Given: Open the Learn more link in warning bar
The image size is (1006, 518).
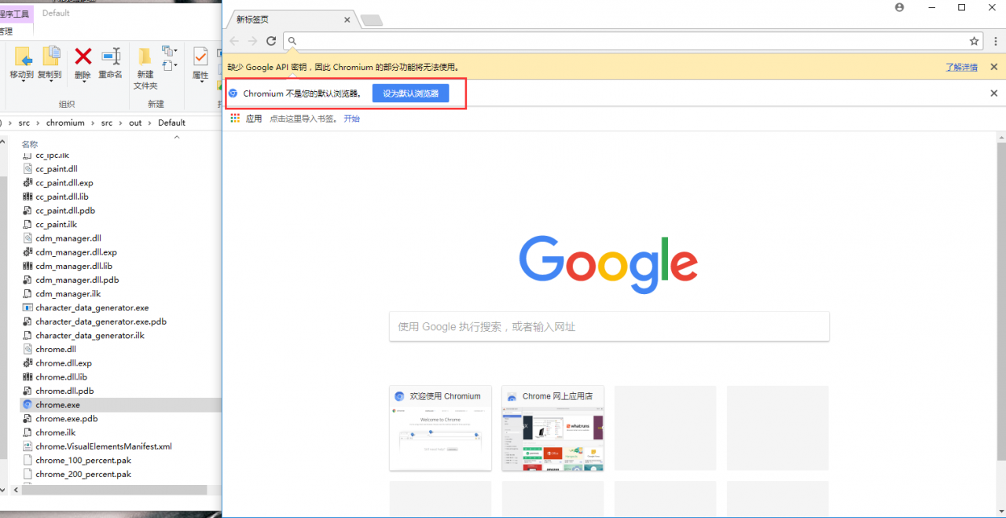Looking at the screenshot, I should coord(961,68).
